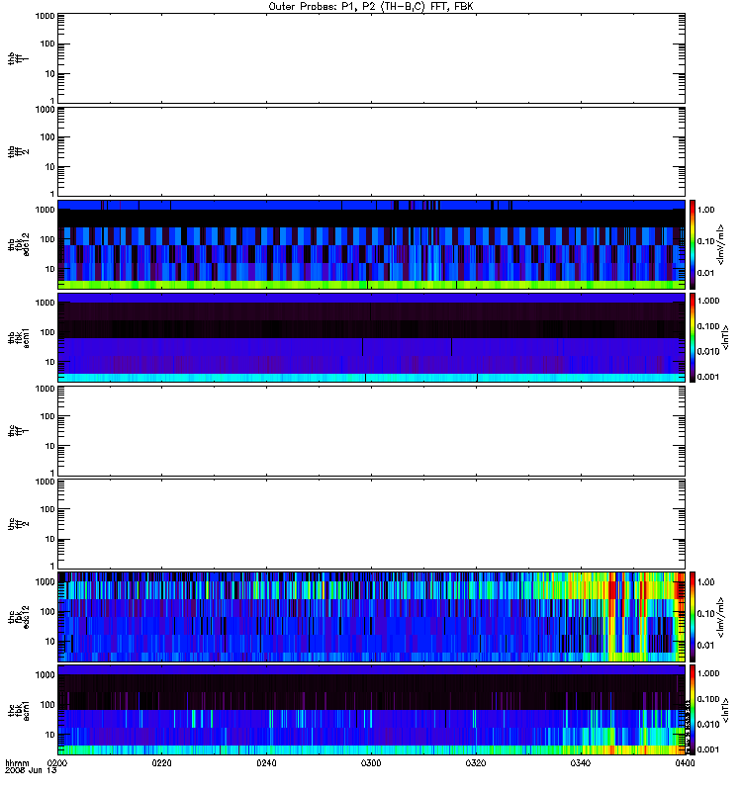The width and height of the screenshot is (742, 791).
Task: Click inside the empty thc fff 2 plot panel
Action: tap(371, 524)
